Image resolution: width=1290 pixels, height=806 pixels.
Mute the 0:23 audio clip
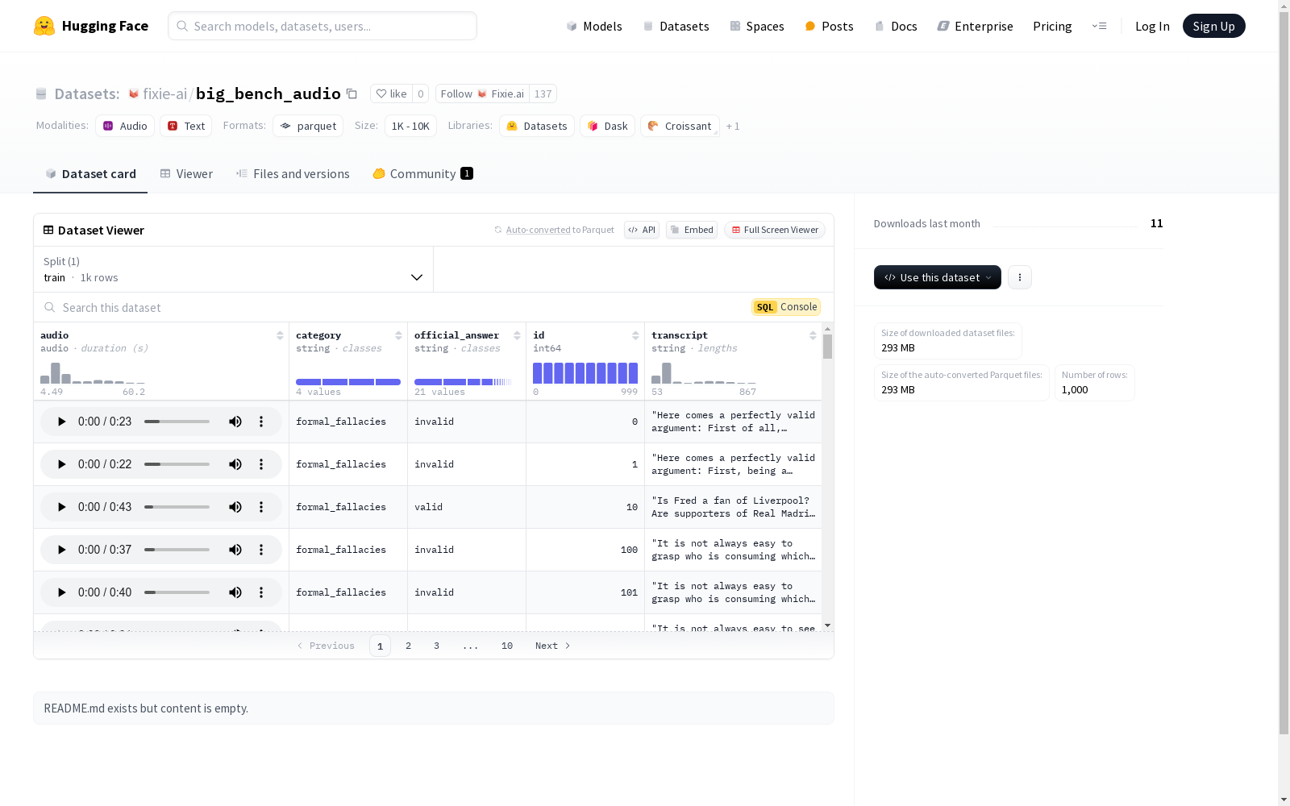[x=235, y=422]
